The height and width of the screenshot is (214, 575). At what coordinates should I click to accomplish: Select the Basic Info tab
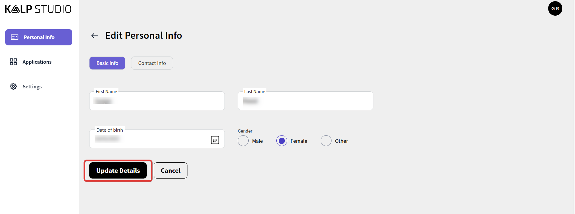coord(107,63)
